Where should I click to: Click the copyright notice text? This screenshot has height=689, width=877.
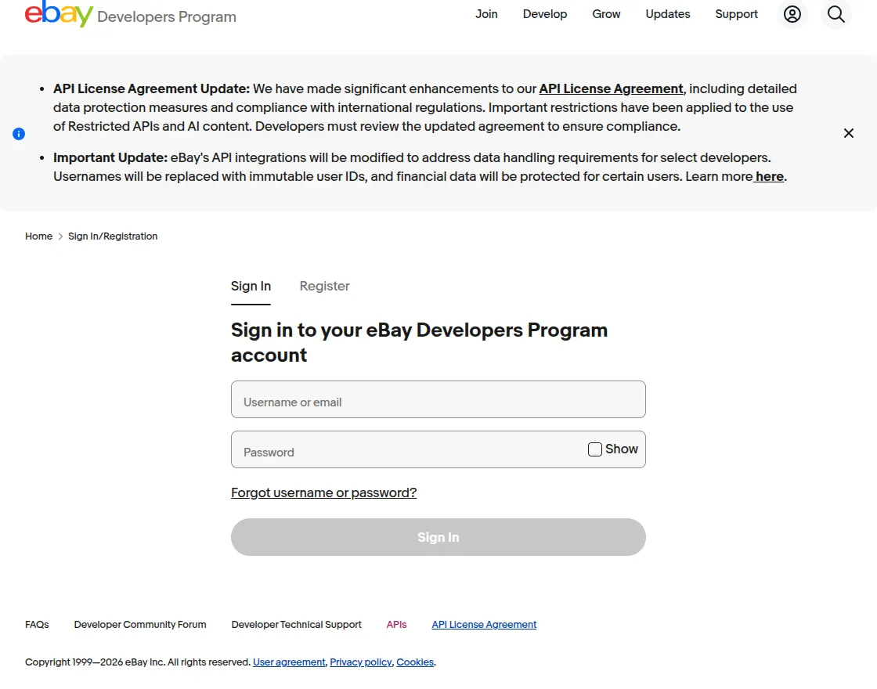[138, 662]
